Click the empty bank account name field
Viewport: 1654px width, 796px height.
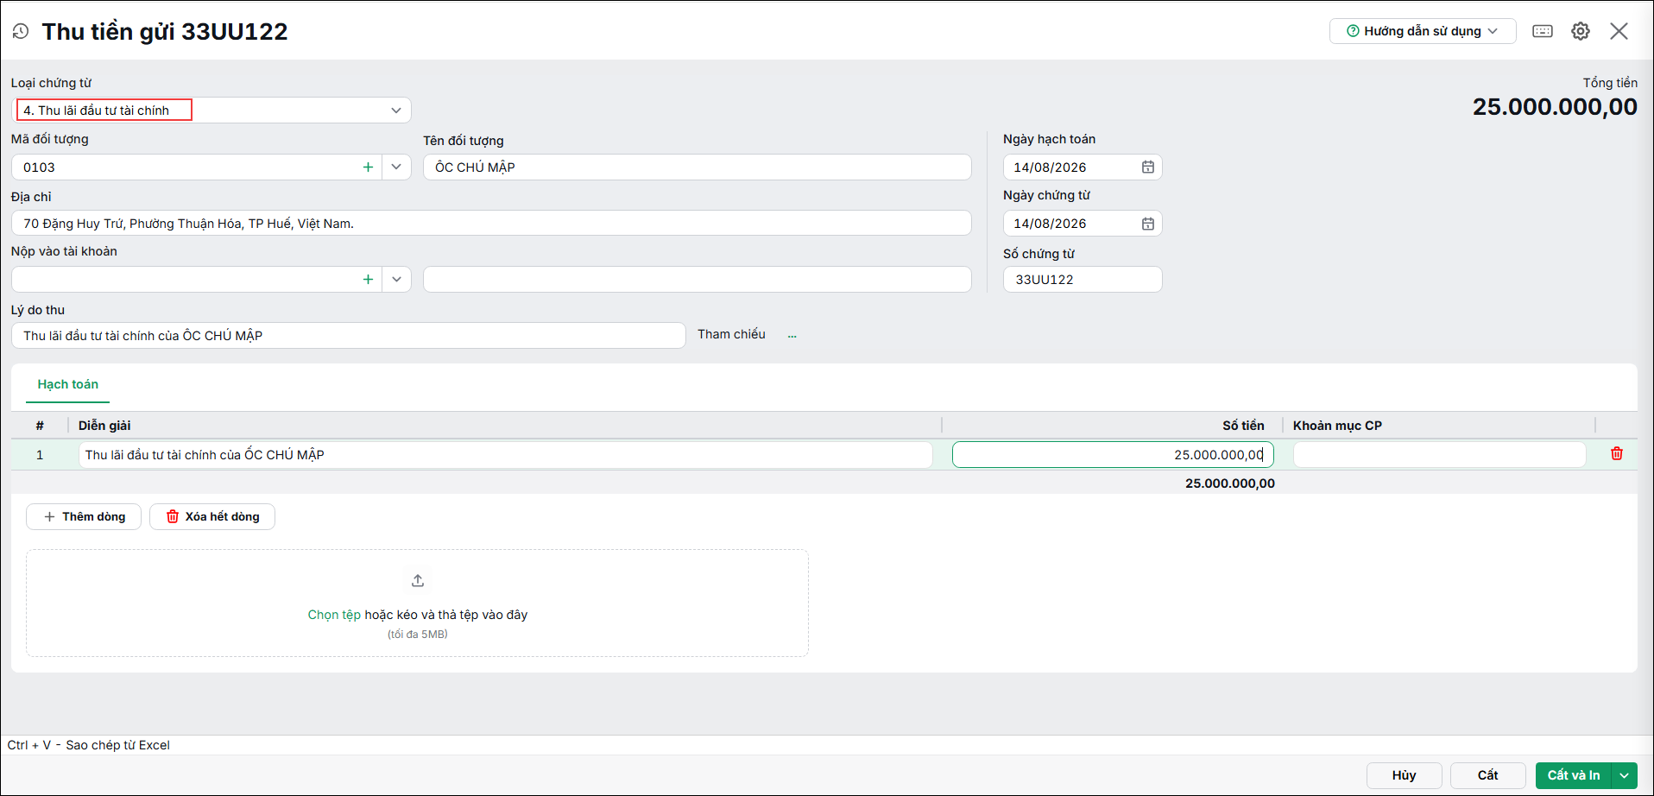[x=698, y=280]
